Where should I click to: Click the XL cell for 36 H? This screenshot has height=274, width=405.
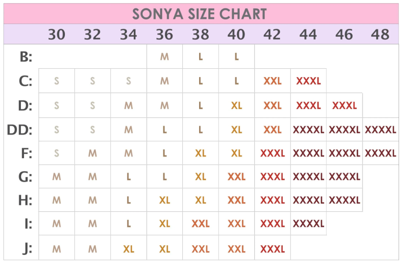(165, 200)
